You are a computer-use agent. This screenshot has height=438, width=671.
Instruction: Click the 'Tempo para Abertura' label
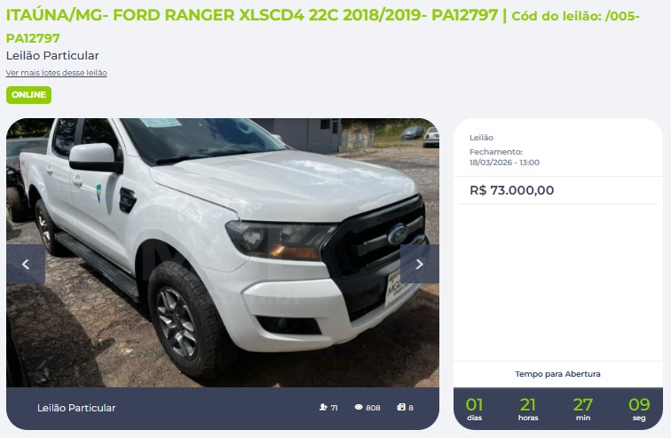[557, 374]
